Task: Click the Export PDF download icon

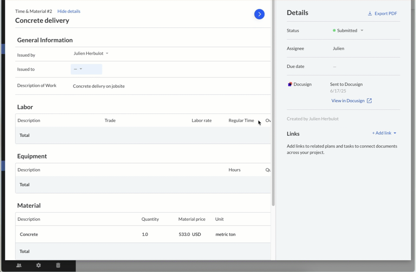Action: click(x=370, y=14)
